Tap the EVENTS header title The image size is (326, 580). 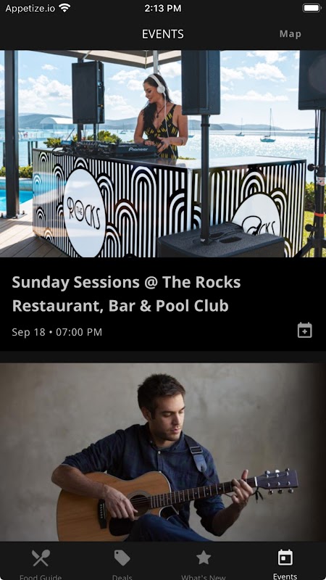pyautogui.click(x=163, y=34)
